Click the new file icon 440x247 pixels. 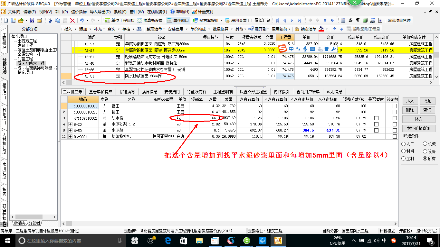[x=6, y=20]
